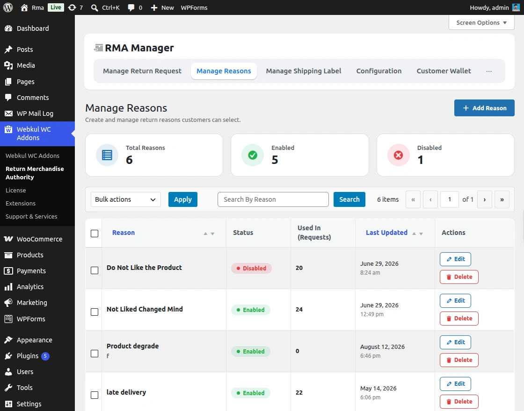The height and width of the screenshot is (411, 524).
Task: Click the Webkul WC Addons bag icon
Action: (8, 129)
